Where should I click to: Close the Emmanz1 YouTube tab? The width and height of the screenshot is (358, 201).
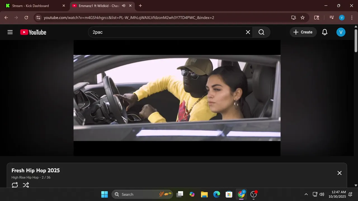click(131, 6)
